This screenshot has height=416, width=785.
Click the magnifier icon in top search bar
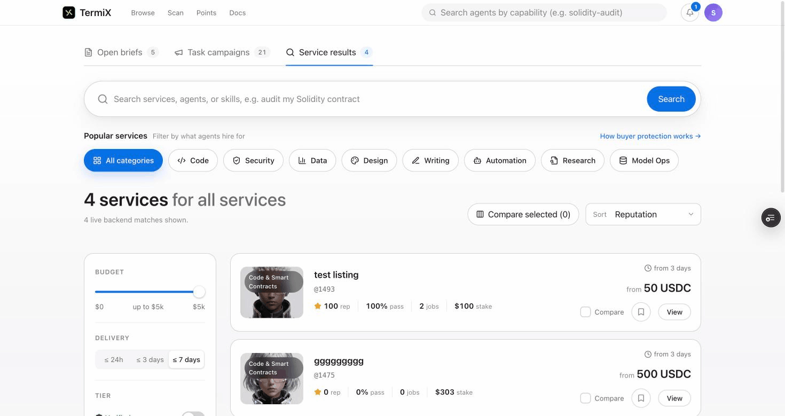pos(433,12)
